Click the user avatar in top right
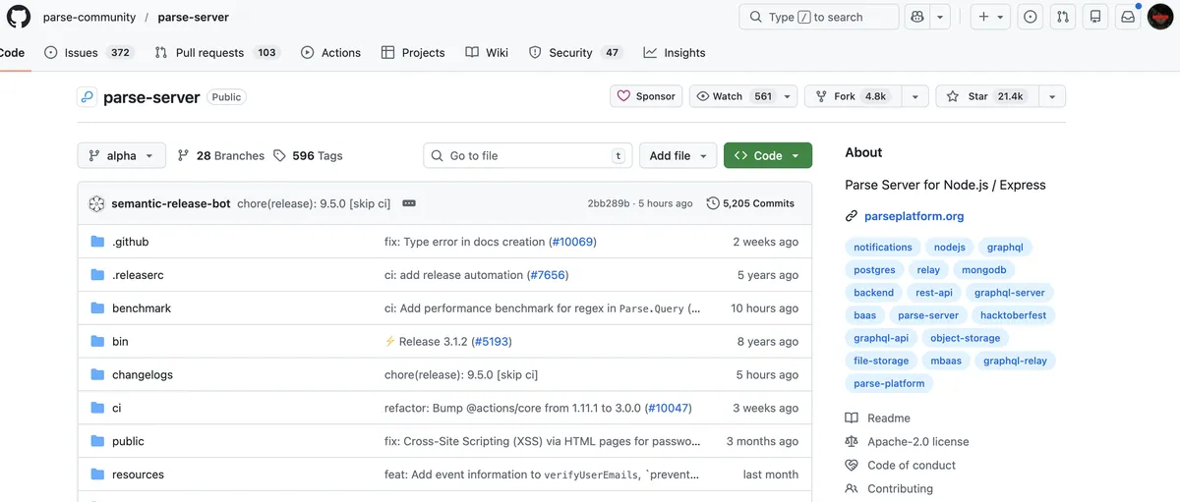This screenshot has width=1180, height=502. [1161, 17]
